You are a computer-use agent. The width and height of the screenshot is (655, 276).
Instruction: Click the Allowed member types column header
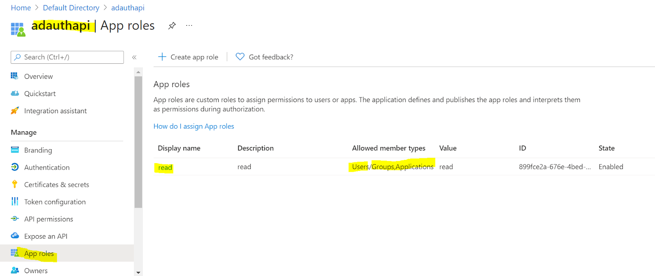point(388,148)
